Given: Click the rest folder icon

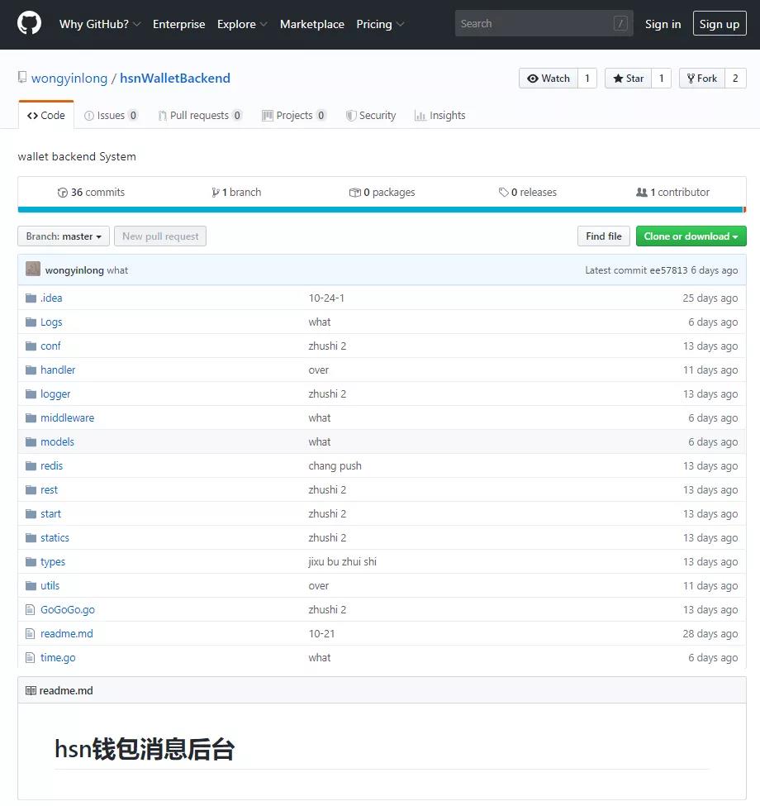Looking at the screenshot, I should point(31,490).
